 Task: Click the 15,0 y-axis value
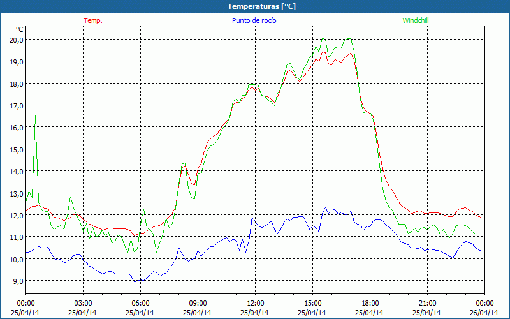pos(17,150)
